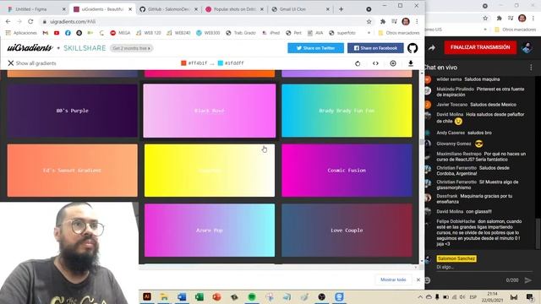Click the #1fddff color swatch
This screenshot has height=304, width=541.
tap(221, 63)
